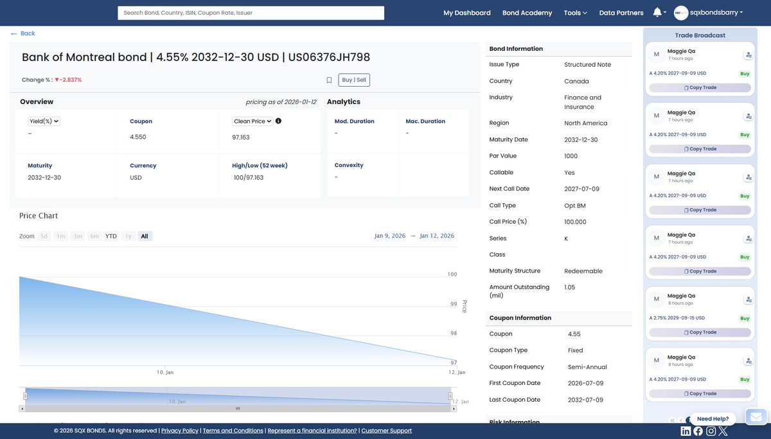
Task: Click the navigator scrollbar thumb
Action: click(238, 408)
